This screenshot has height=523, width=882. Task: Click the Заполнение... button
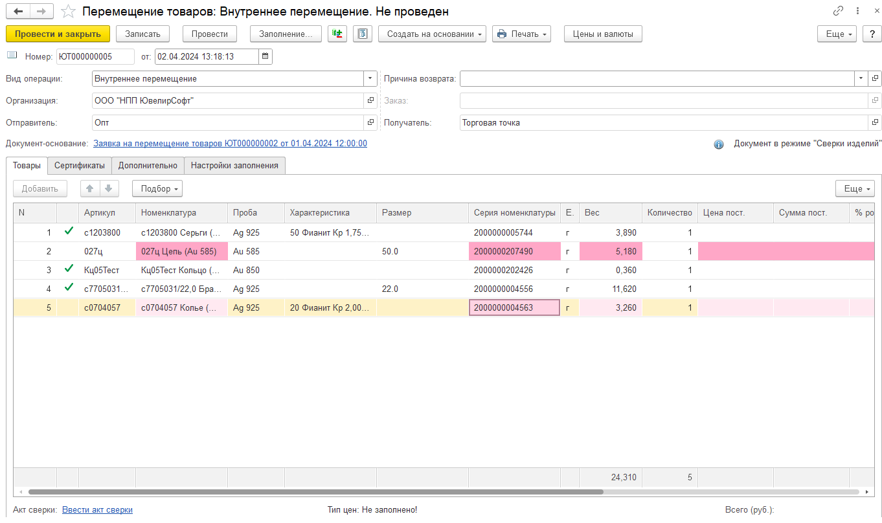point(286,34)
